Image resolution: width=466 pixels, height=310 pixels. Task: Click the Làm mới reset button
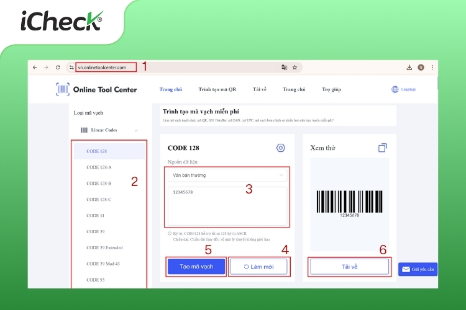point(258,267)
